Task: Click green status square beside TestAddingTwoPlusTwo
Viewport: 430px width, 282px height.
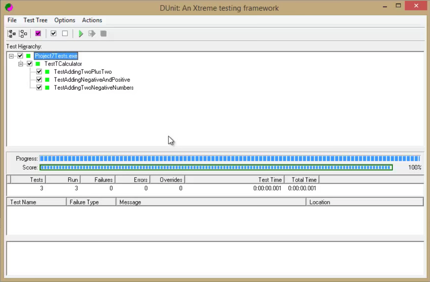Action: (47, 72)
